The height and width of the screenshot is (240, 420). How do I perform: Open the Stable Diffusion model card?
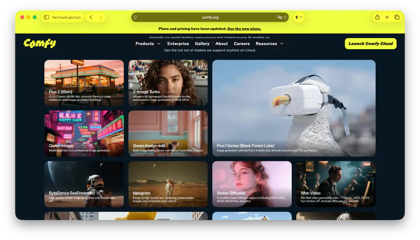point(252,184)
